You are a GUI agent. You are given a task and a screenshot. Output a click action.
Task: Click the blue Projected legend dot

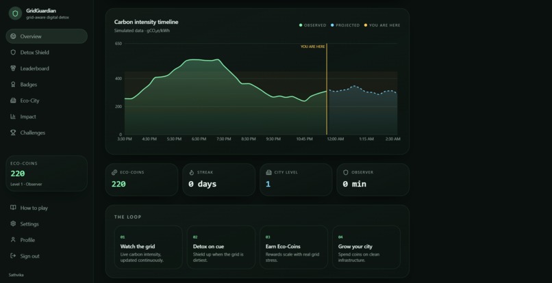point(332,25)
